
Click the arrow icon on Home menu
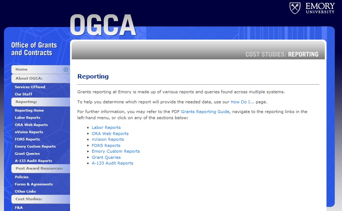66,69
